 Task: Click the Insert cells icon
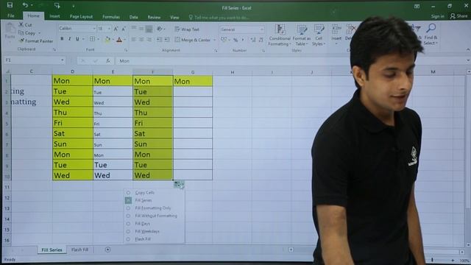point(336,30)
